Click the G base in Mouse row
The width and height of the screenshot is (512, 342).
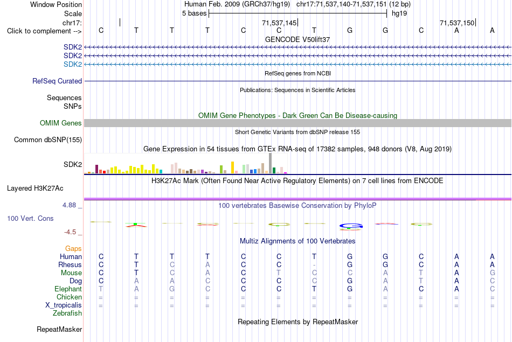(x=493, y=273)
